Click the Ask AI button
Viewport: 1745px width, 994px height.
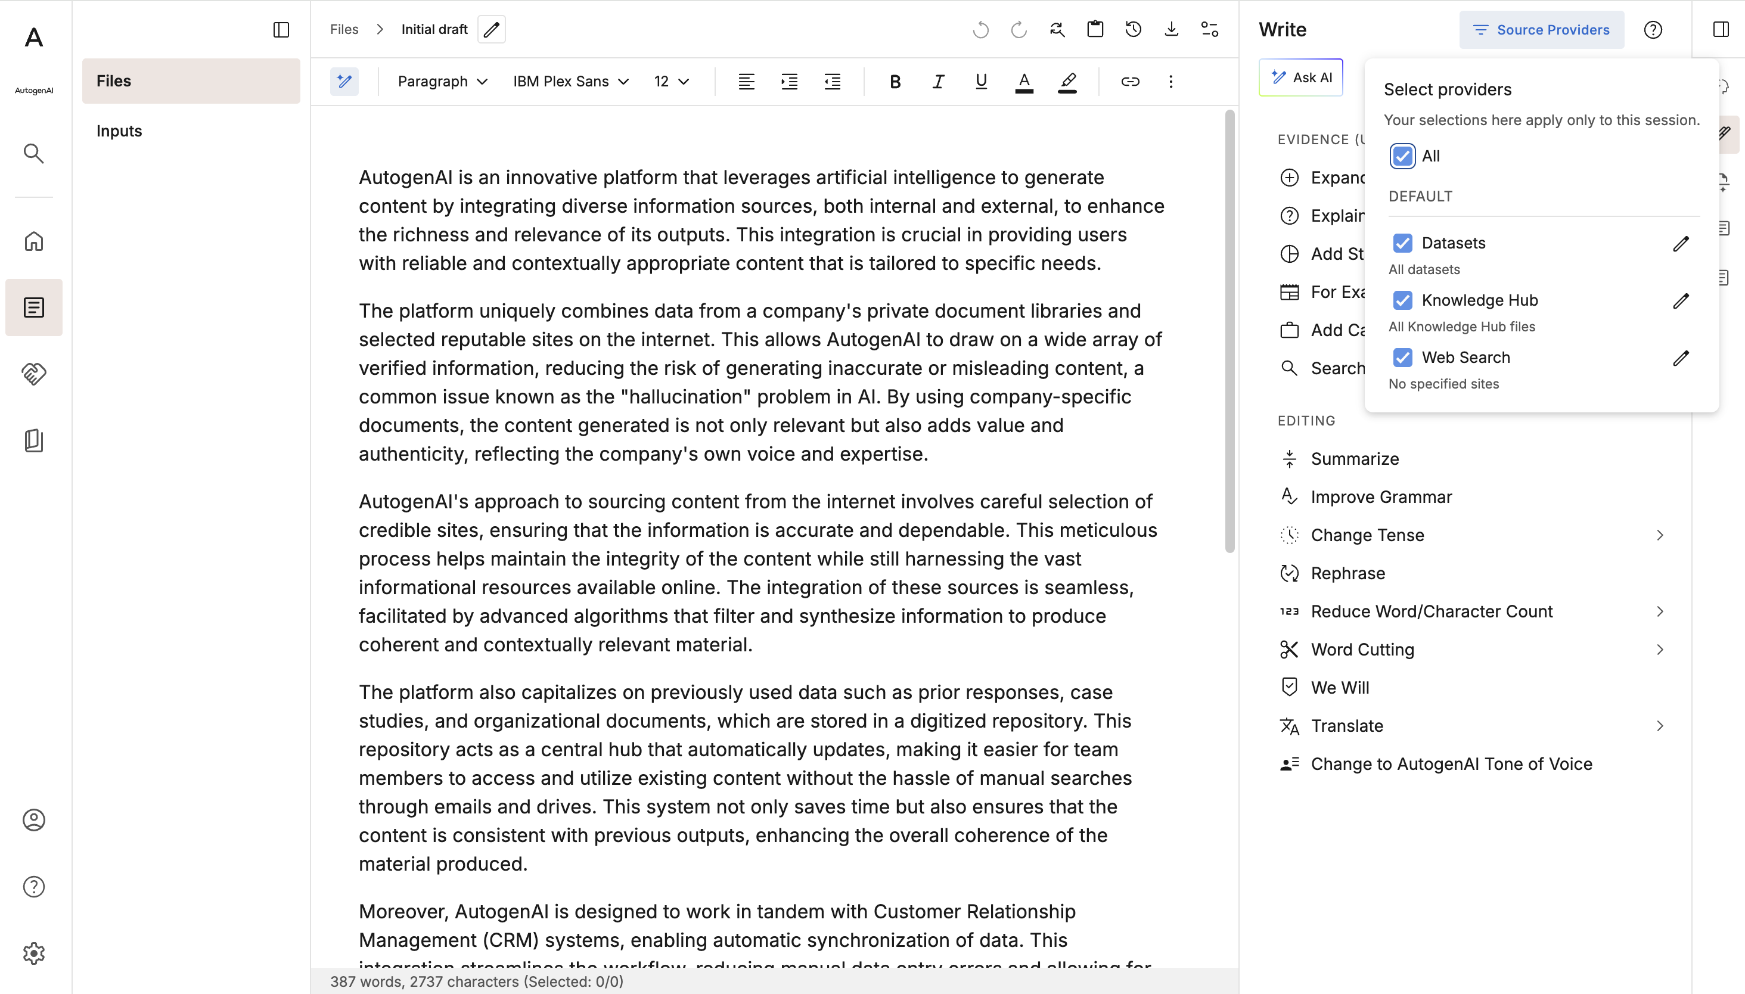[1300, 77]
